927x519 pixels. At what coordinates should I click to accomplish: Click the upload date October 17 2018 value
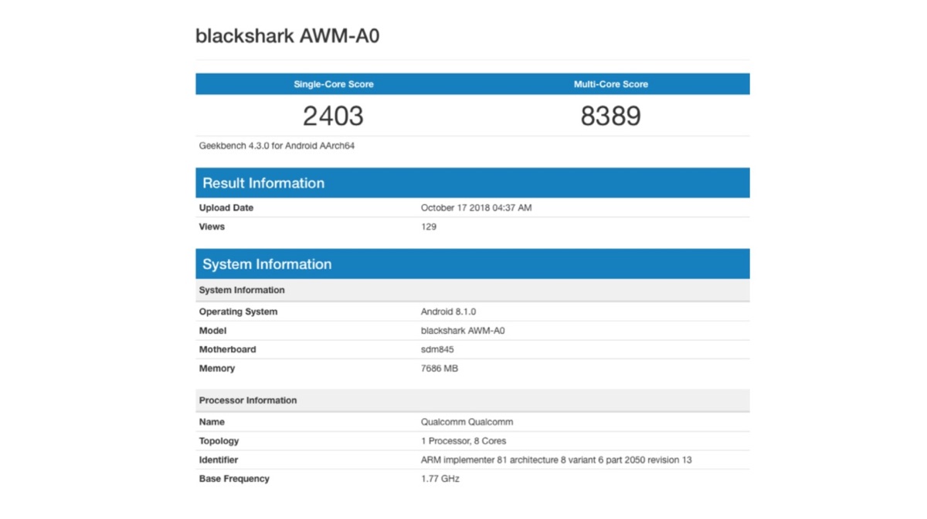476,208
